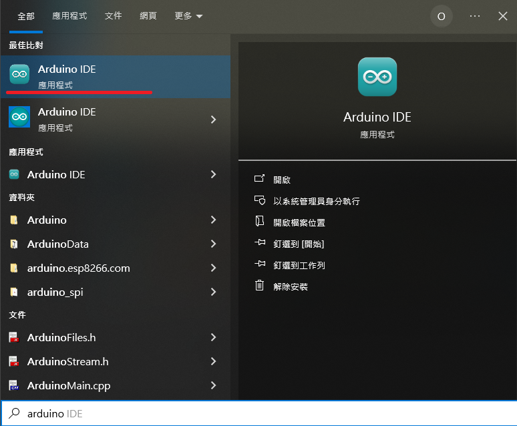Select the arduino_spi folder result
This screenshot has height=426, width=517.
coord(116,292)
